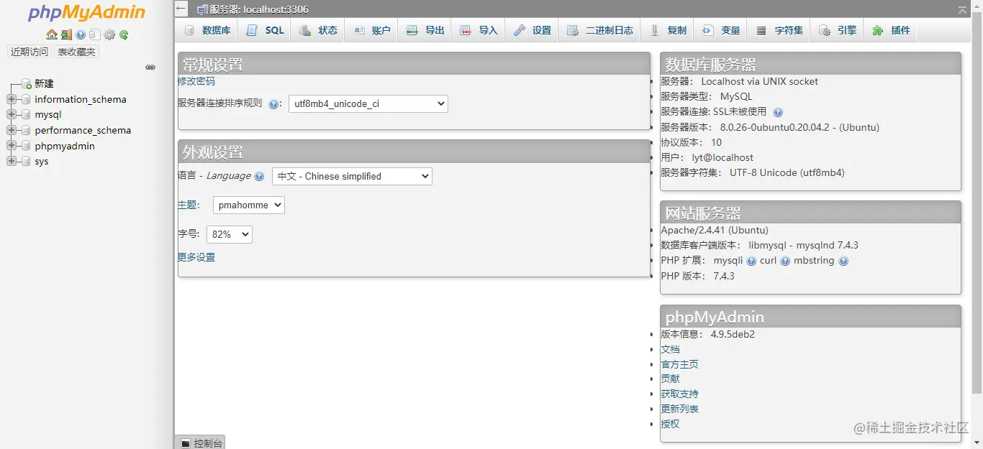
Task: Click the page vertical scrollbar
Action: point(977,201)
